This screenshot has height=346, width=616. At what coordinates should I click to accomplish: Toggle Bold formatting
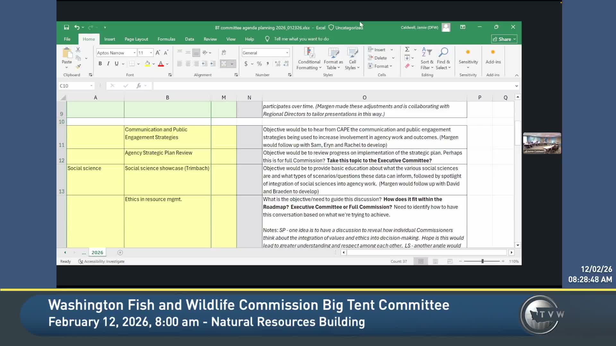pyautogui.click(x=100, y=64)
